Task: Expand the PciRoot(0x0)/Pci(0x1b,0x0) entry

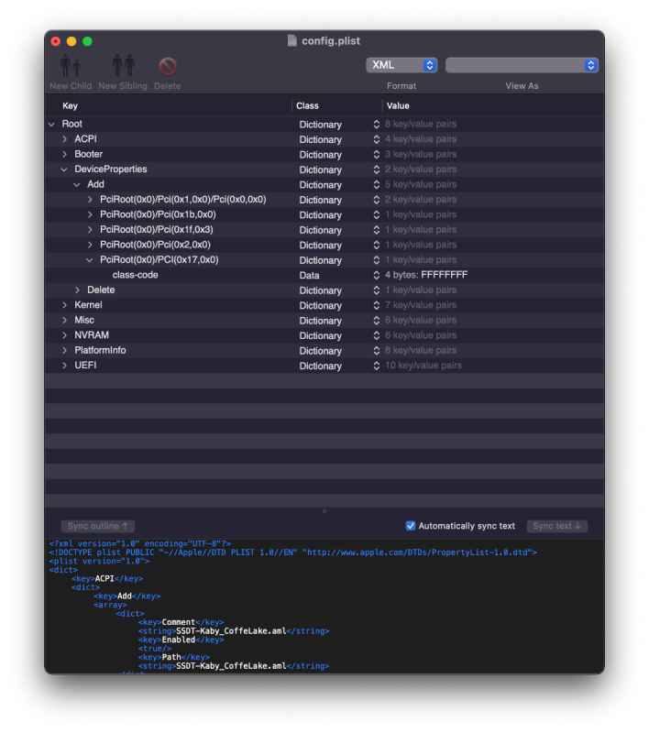Action: point(90,214)
